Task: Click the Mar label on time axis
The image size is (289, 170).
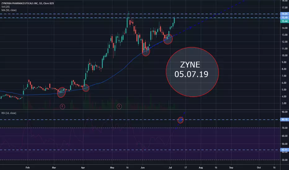Action: [x=54, y=168]
